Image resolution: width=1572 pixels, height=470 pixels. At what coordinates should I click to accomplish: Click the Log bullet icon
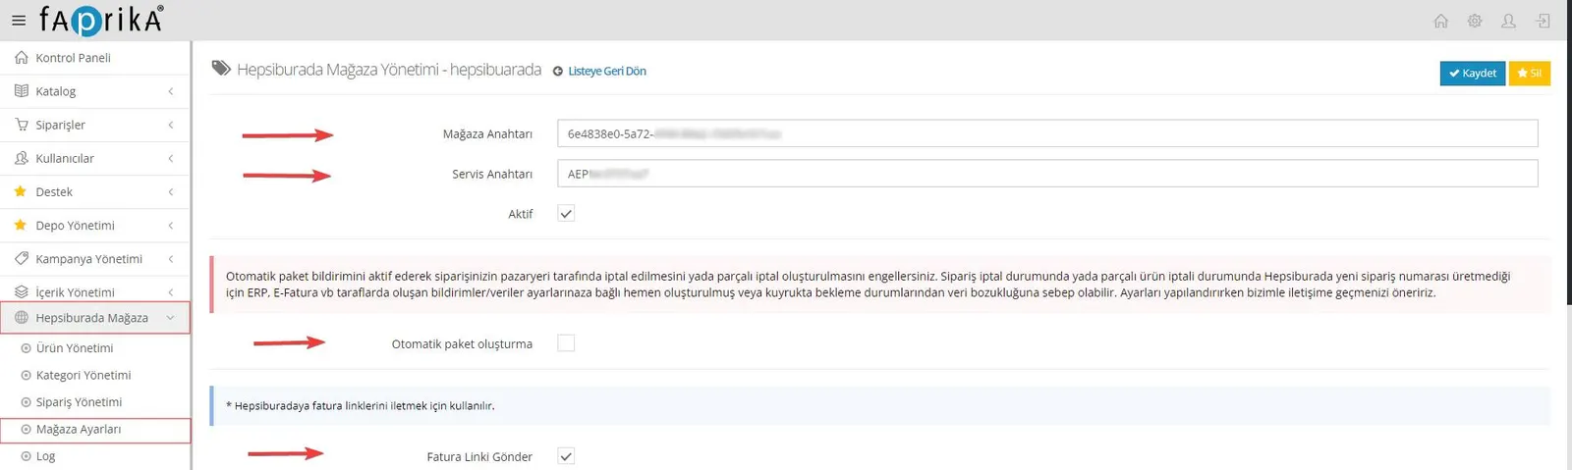27,456
